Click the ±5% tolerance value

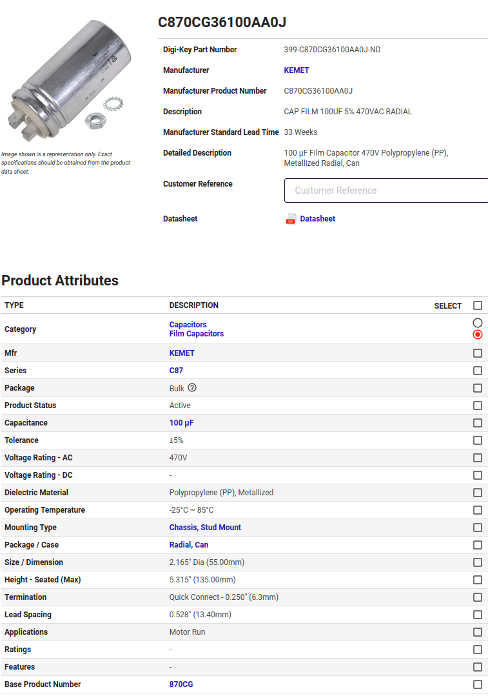[x=176, y=440]
